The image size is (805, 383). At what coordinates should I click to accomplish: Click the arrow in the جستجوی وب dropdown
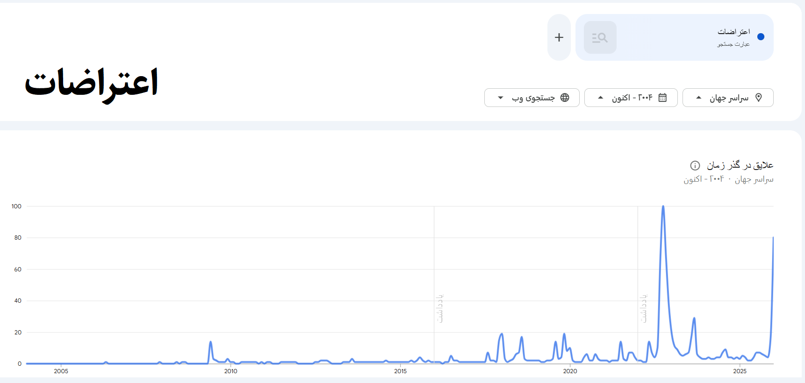(501, 98)
